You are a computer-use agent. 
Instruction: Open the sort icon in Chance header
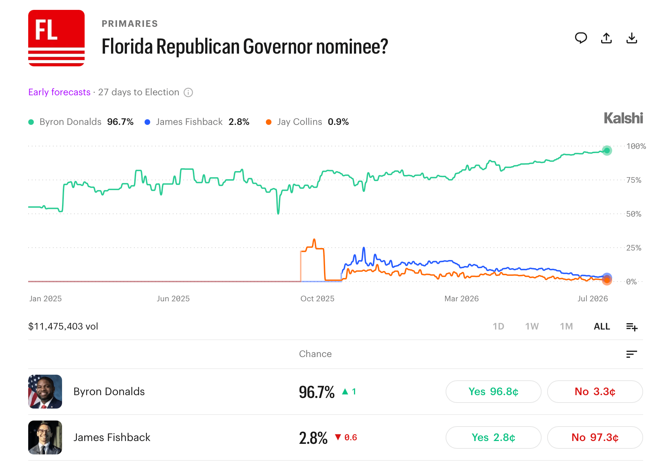click(631, 354)
